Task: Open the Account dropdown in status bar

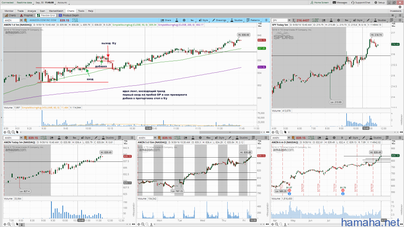Action: (x=63, y=3)
